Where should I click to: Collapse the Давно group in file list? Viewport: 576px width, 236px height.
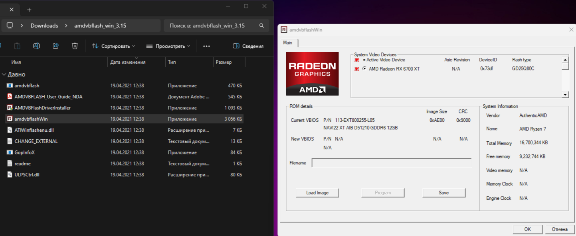pyautogui.click(x=4, y=74)
